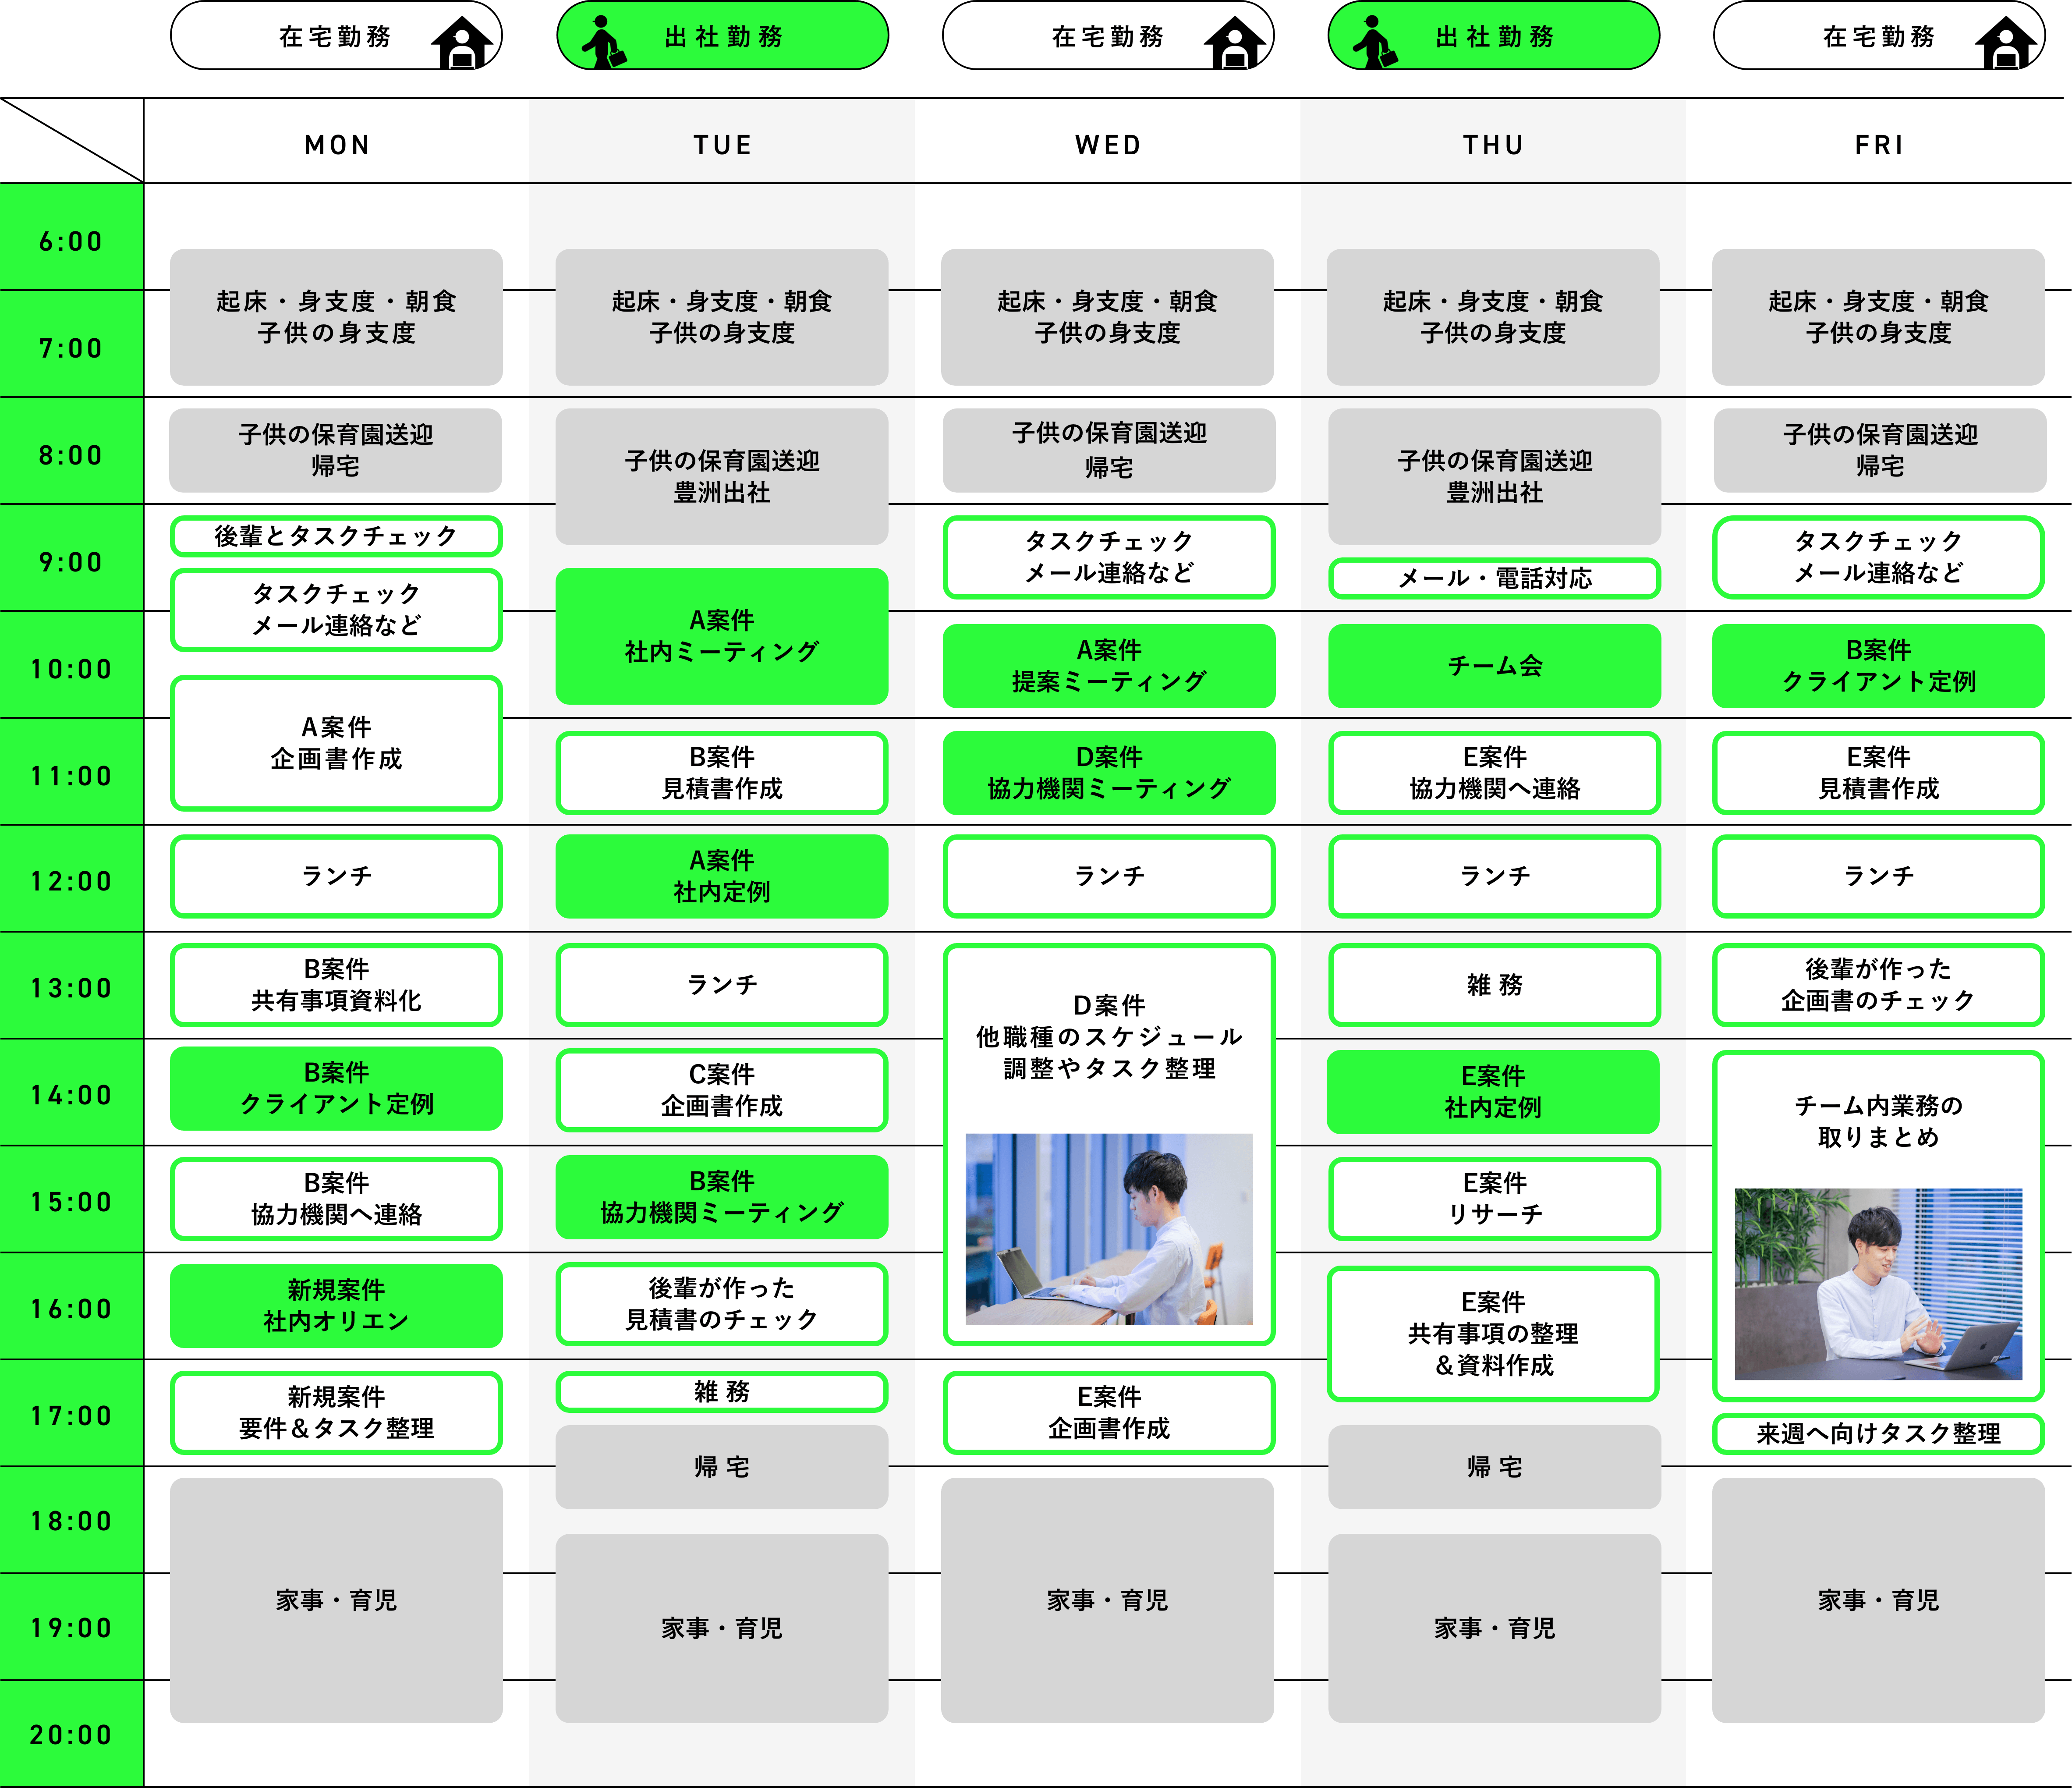Click house icon above FRI column

(x=2005, y=43)
